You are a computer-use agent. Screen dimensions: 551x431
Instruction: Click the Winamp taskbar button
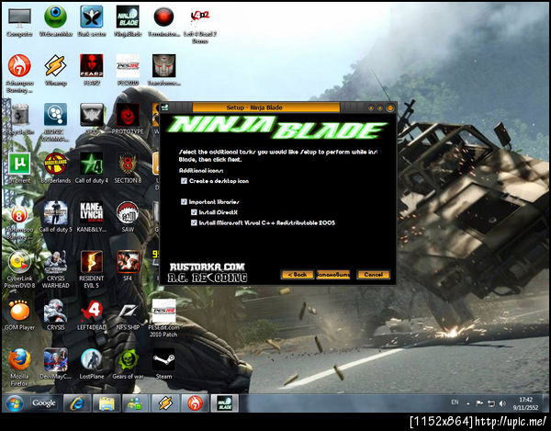(165, 403)
